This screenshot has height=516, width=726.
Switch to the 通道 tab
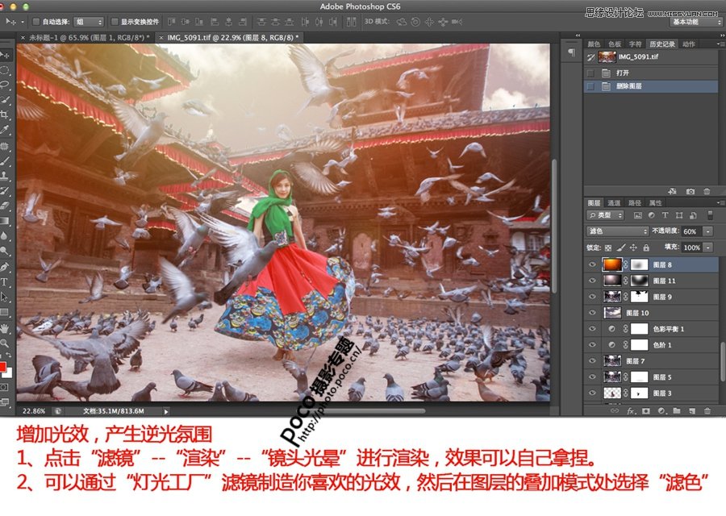pyautogui.click(x=614, y=202)
